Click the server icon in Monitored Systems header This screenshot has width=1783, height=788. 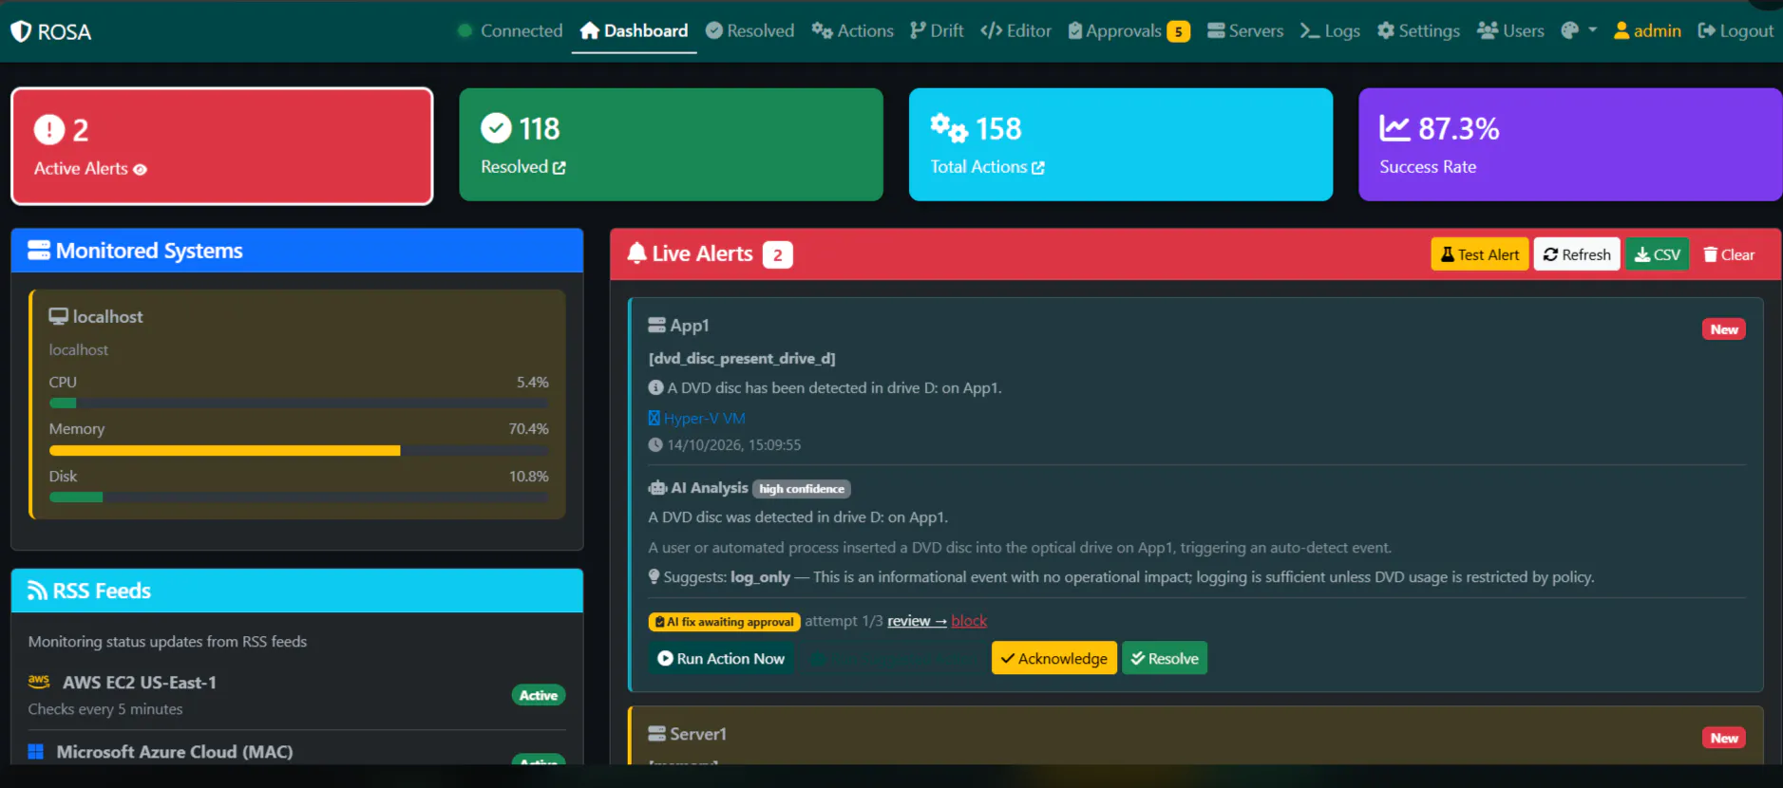click(39, 251)
